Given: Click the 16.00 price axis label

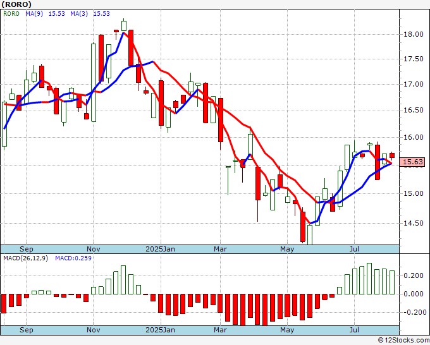Looking at the screenshot, I should tap(414, 137).
